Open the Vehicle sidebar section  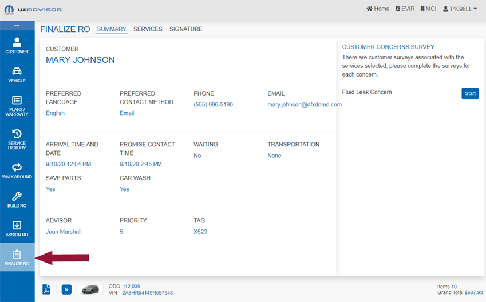coord(17,74)
